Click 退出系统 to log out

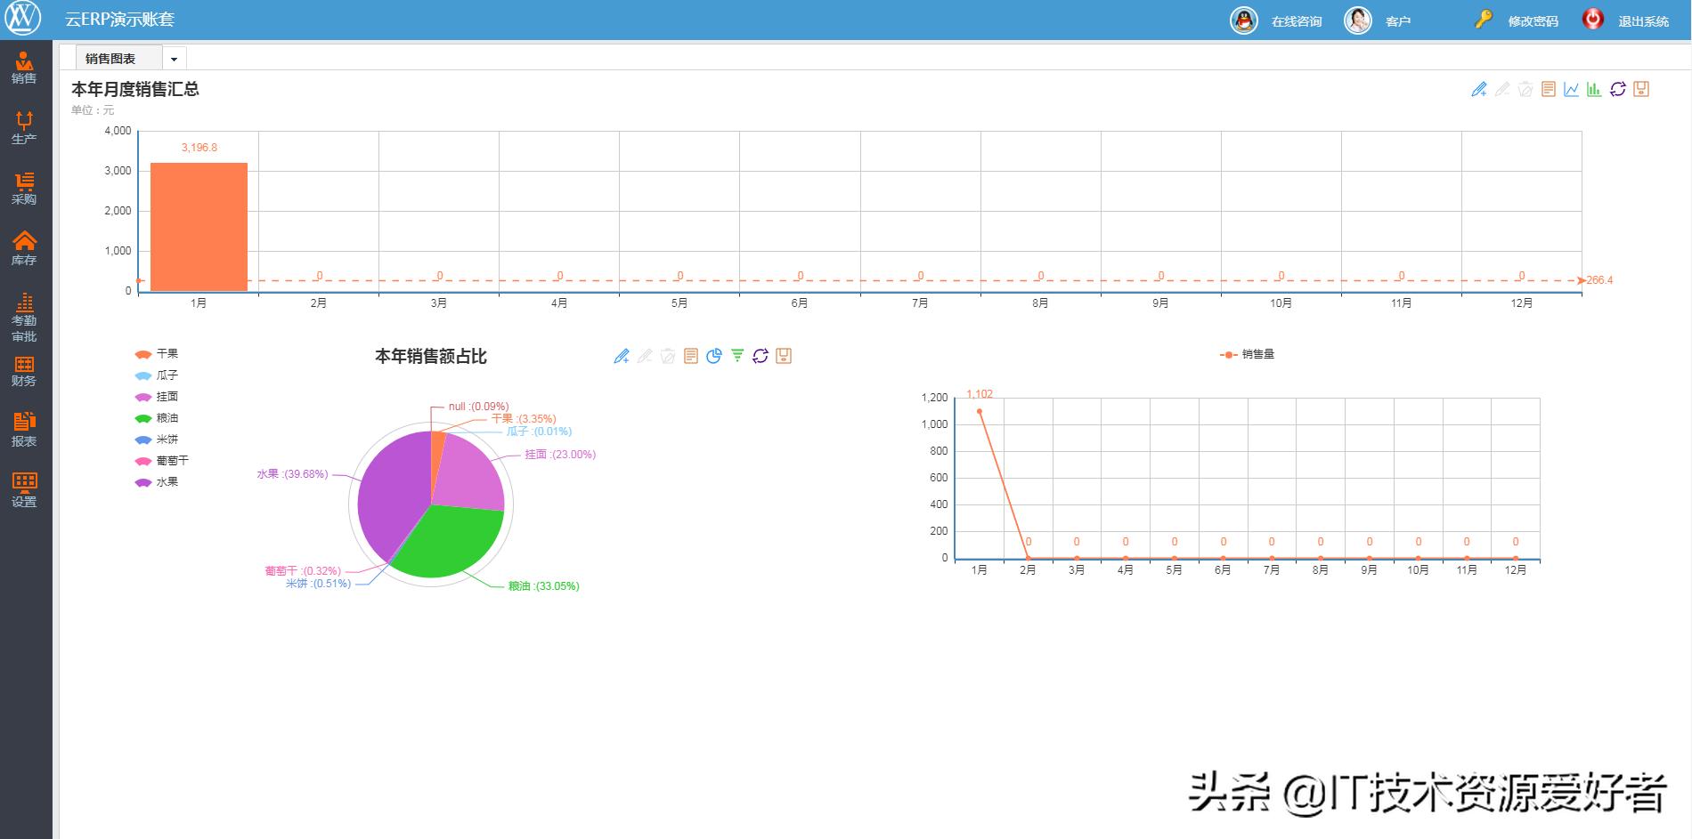tap(1641, 21)
